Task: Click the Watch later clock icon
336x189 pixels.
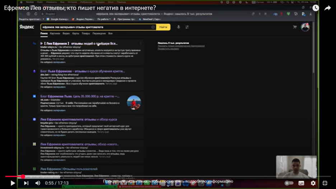Action: pyautogui.click(x=316, y=8)
